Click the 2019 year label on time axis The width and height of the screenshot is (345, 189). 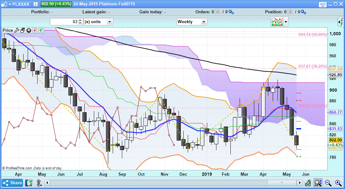click(x=207, y=174)
